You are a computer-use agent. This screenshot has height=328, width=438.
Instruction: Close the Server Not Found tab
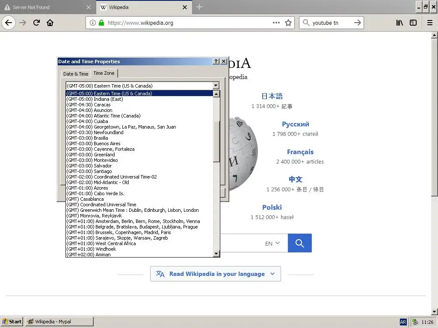click(89, 7)
